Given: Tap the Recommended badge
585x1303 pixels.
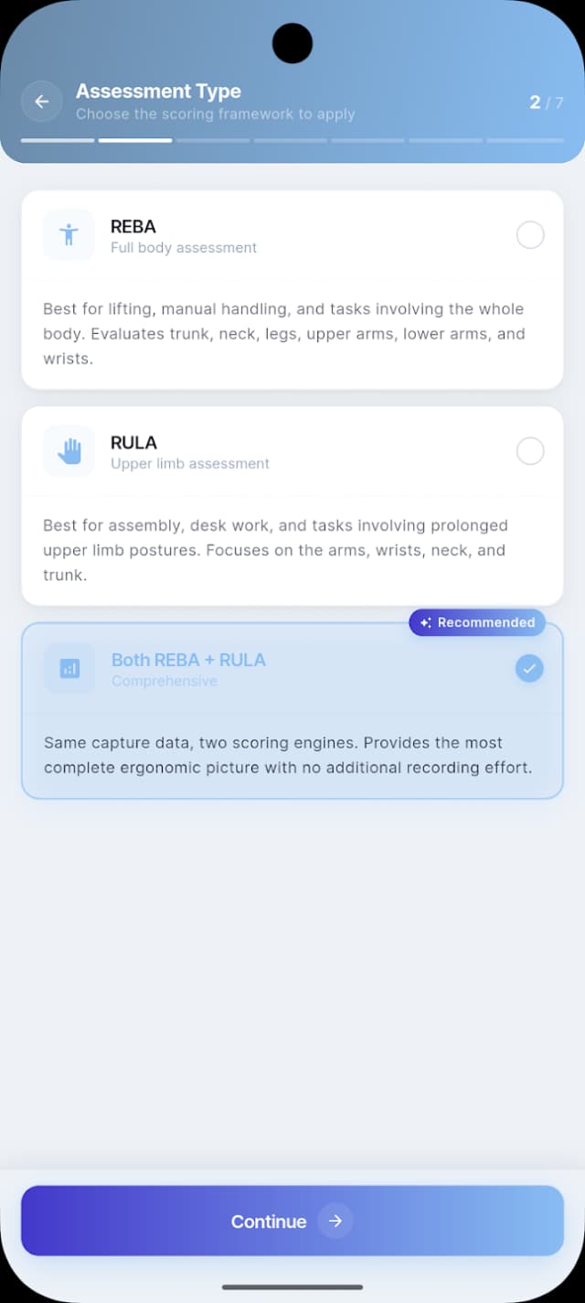Looking at the screenshot, I should pyautogui.click(x=476, y=622).
